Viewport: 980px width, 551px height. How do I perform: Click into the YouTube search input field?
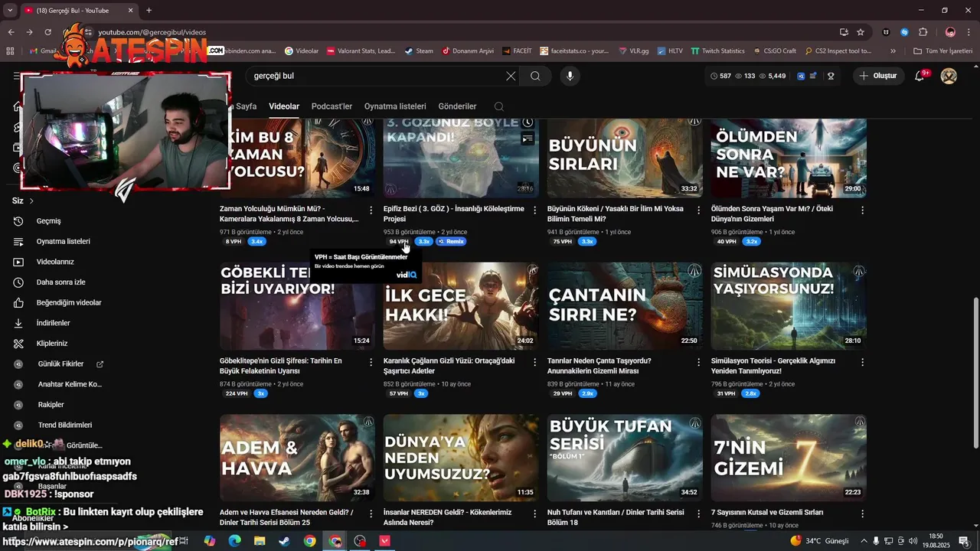375,76
